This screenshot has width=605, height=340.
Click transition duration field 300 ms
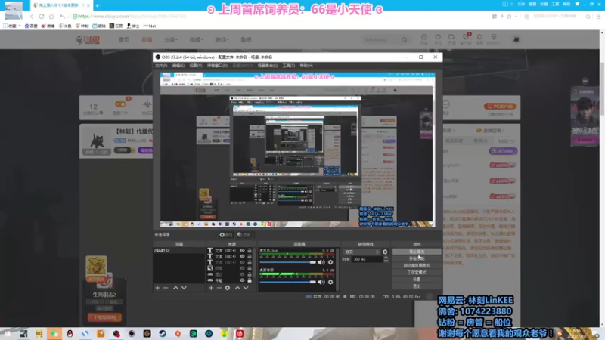368,259
